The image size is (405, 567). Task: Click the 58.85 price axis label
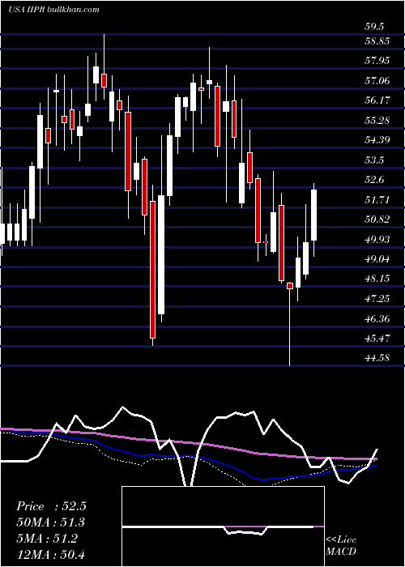pos(377,41)
